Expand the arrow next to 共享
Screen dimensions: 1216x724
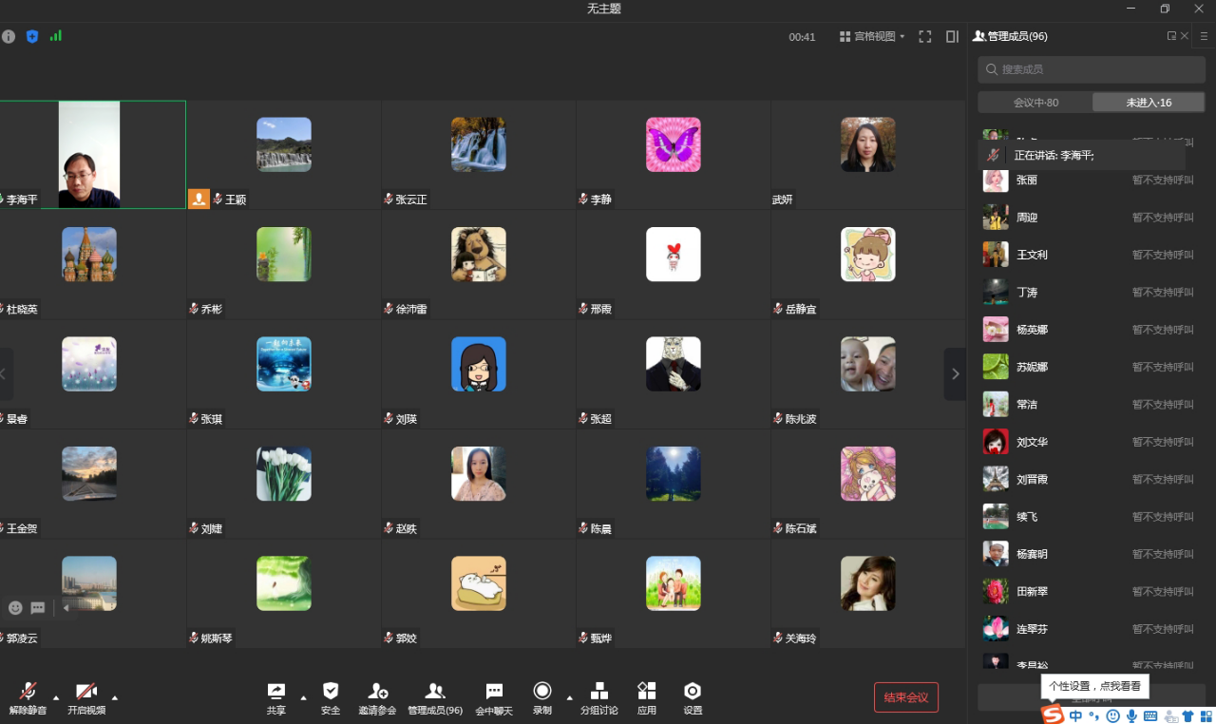tap(303, 697)
